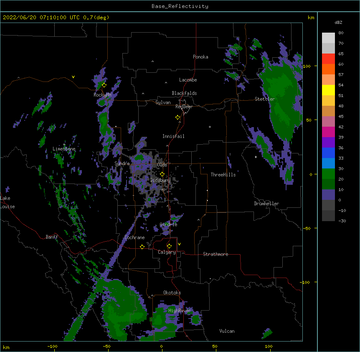
Task: Pick the dark gray -30 to -10 swatch
Action: [328, 216]
